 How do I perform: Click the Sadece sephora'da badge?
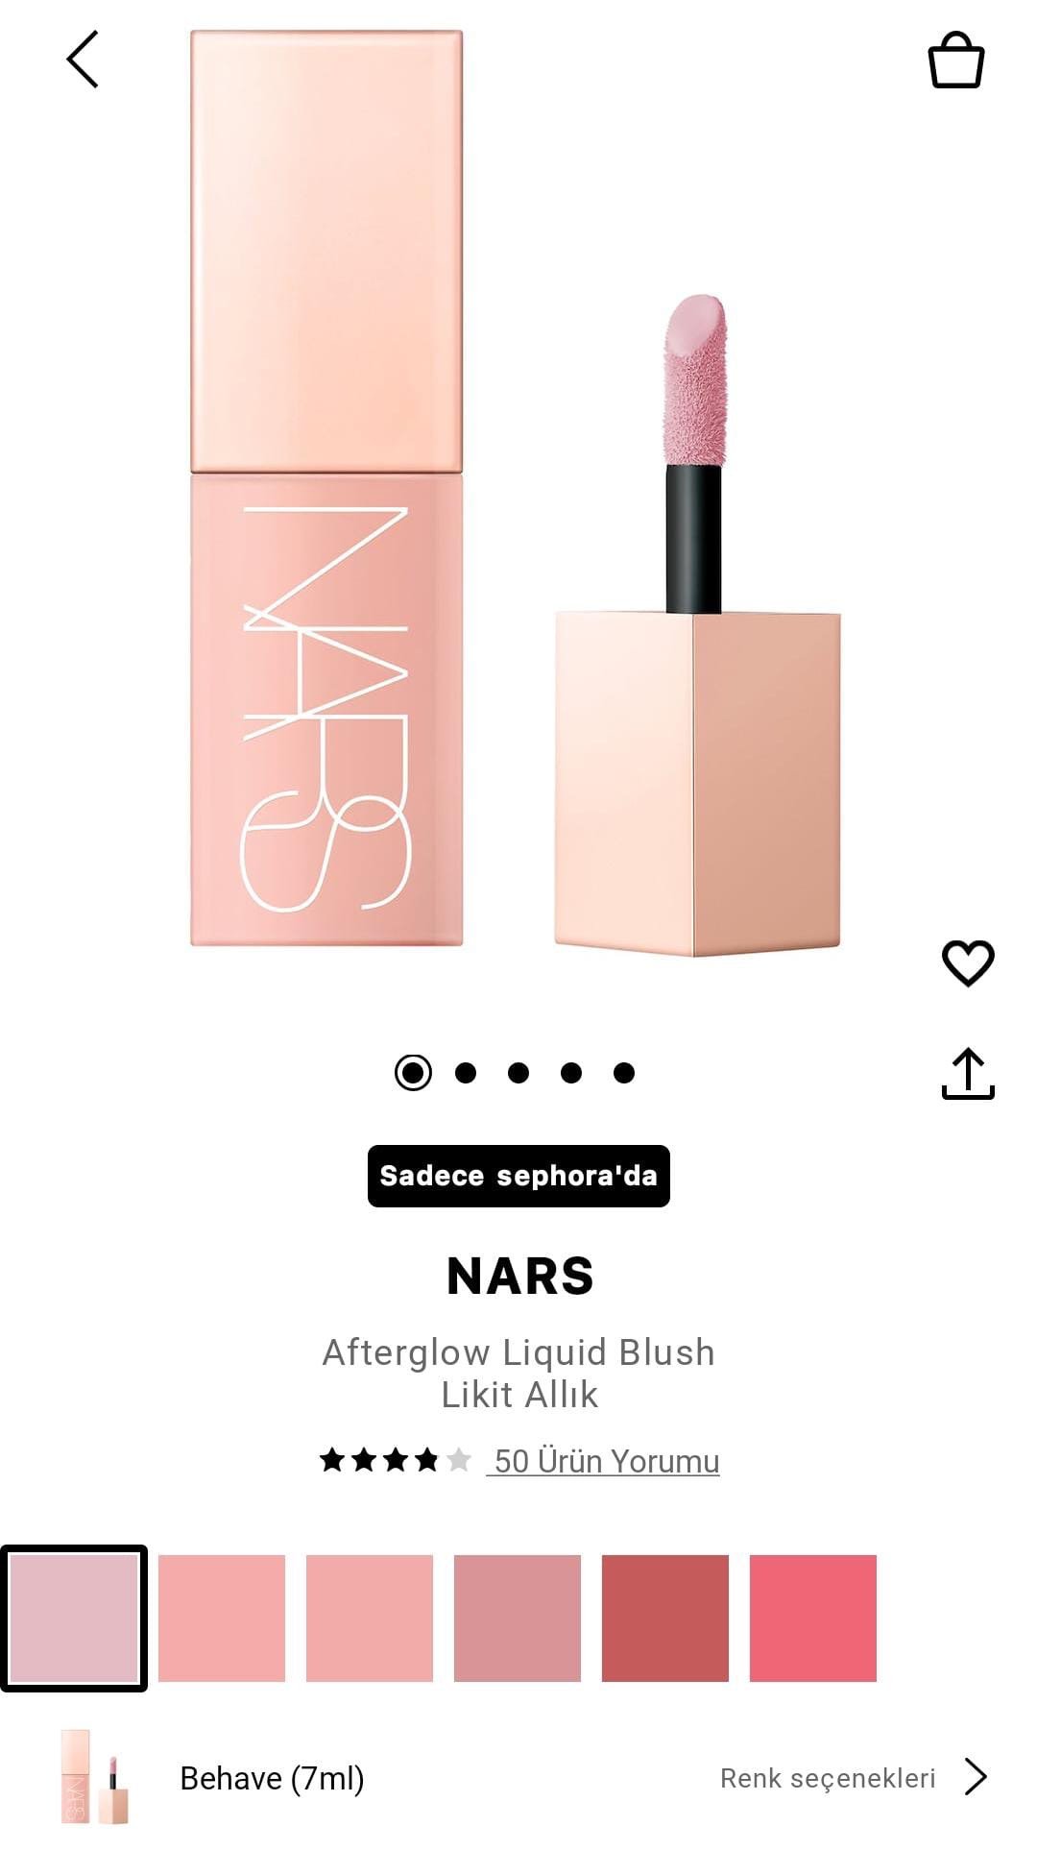click(518, 1176)
